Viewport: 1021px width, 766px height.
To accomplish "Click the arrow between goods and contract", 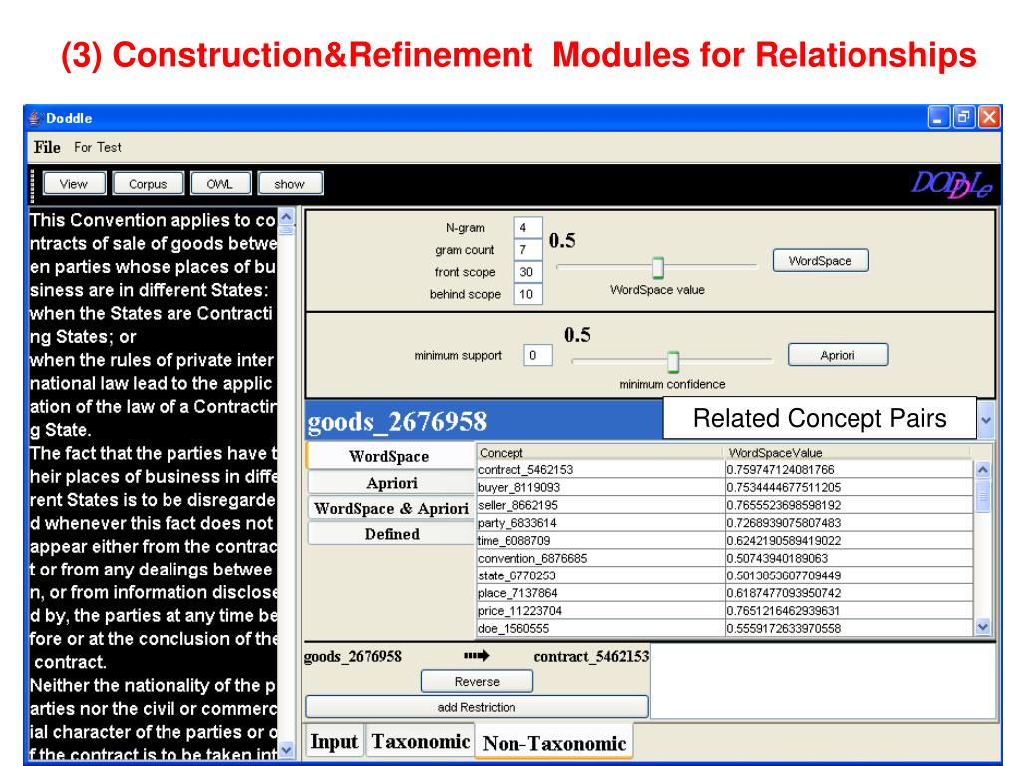I will point(476,656).
